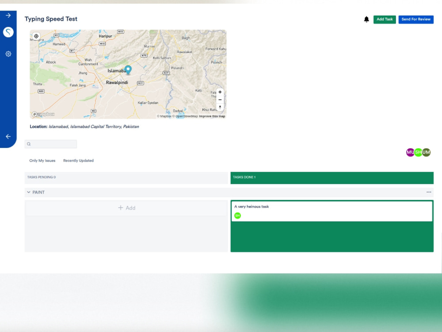Click the task search input field
This screenshot has height=332, width=442.
pos(51,144)
